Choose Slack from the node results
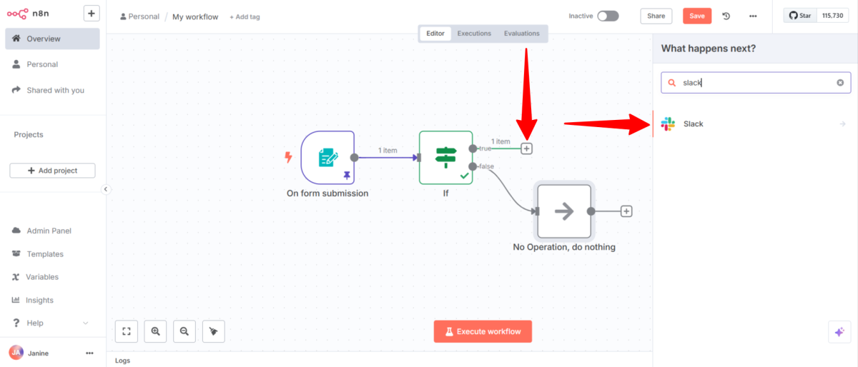 pos(751,124)
